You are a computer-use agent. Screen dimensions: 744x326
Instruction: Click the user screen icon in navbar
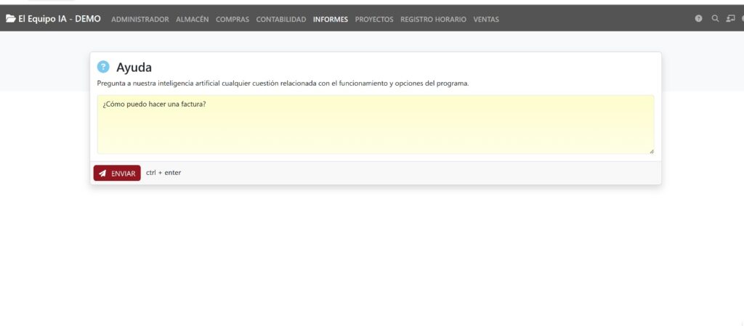(x=730, y=19)
